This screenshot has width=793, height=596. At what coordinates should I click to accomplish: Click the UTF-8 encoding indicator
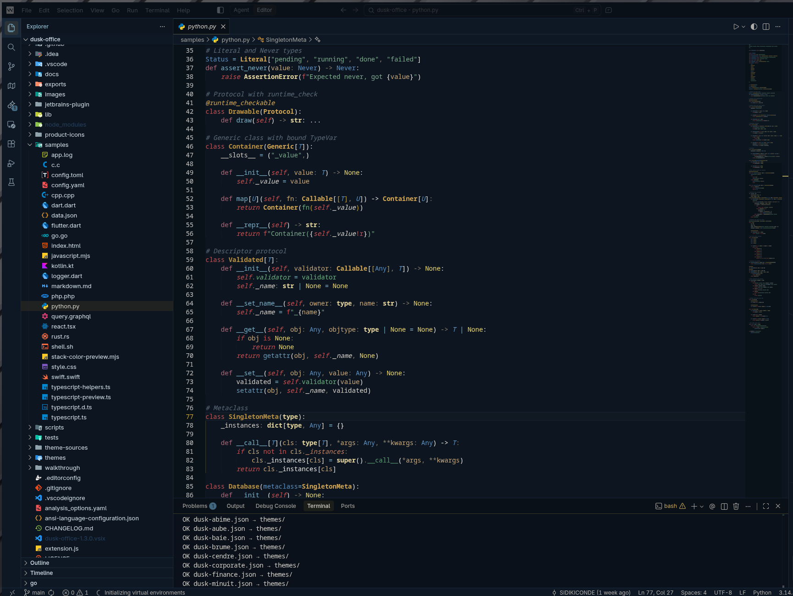[x=723, y=592]
